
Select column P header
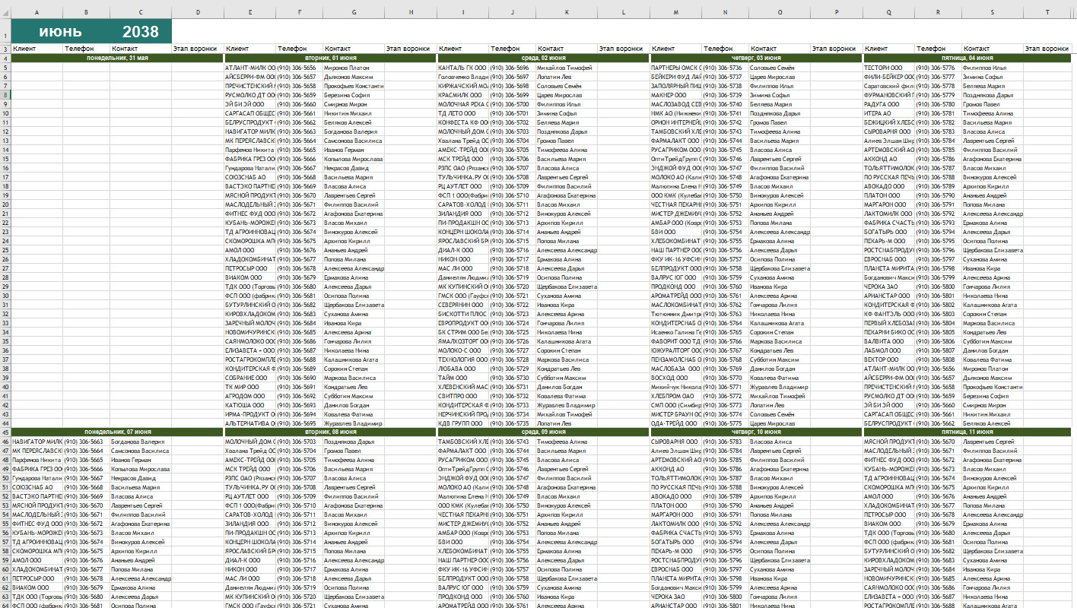(837, 13)
